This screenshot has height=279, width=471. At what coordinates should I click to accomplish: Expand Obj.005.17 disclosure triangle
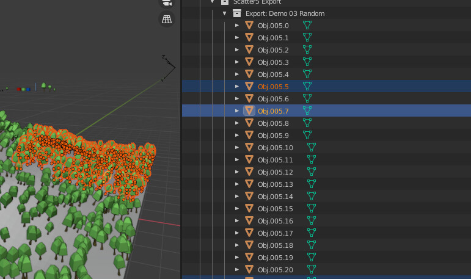237,233
